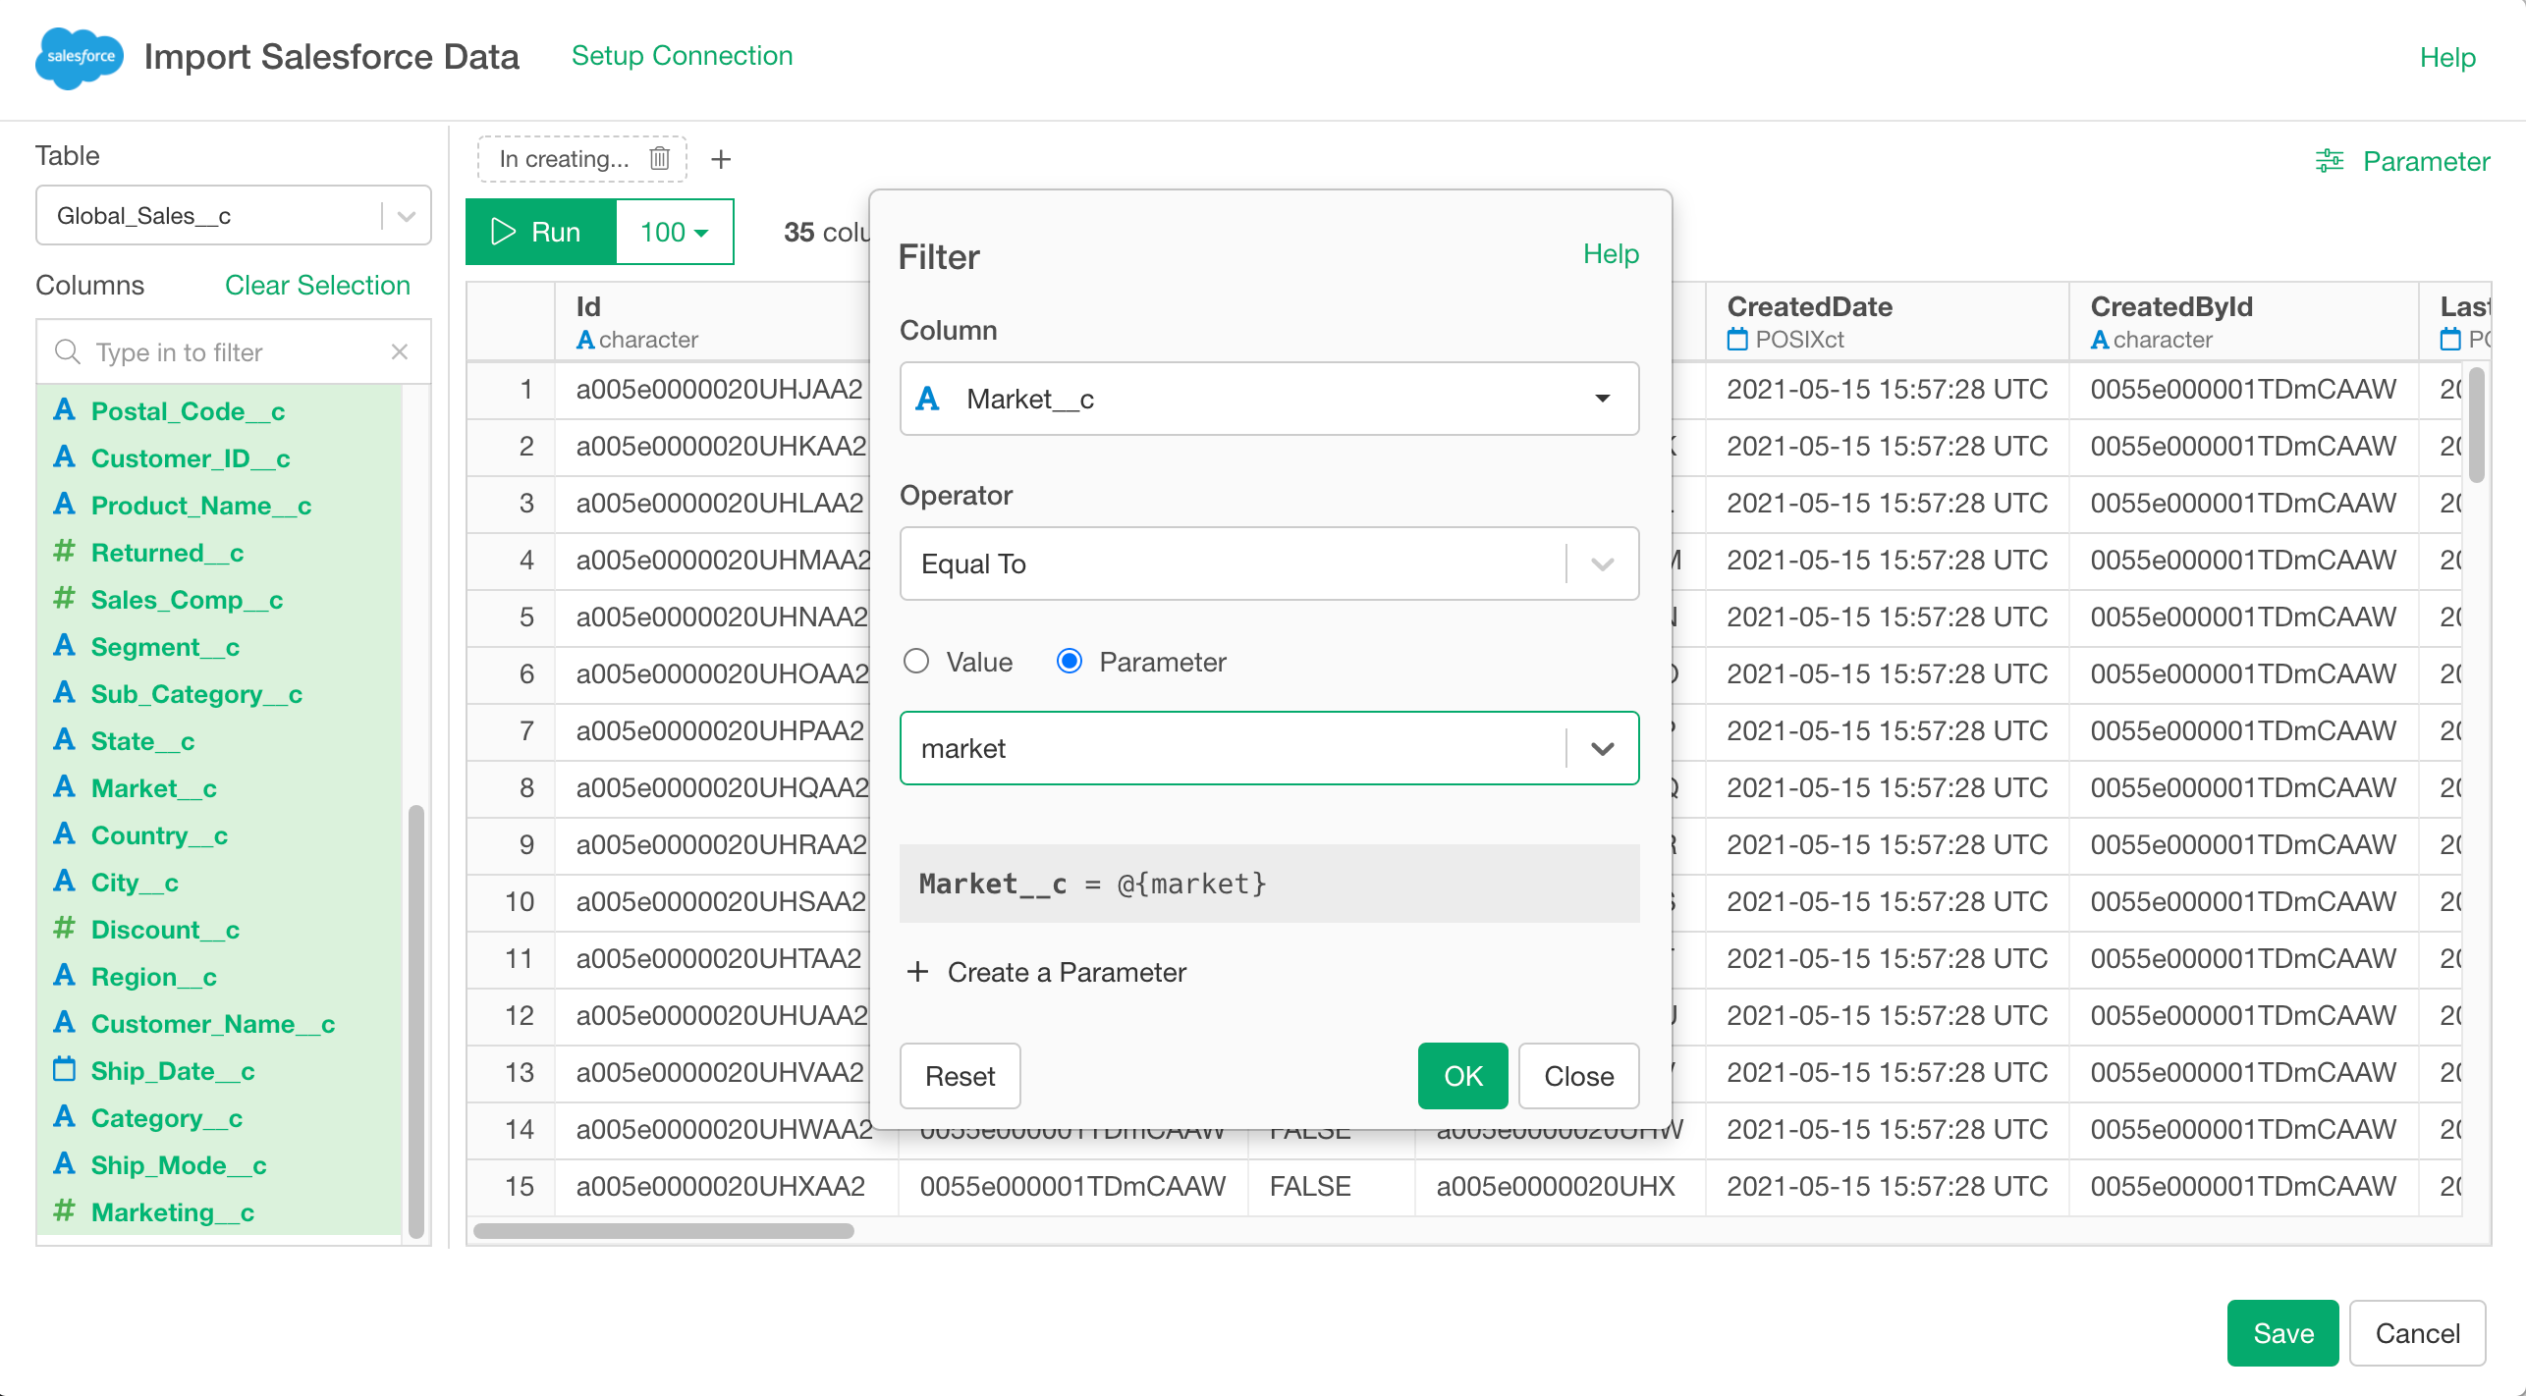Image resolution: width=2526 pixels, height=1396 pixels.
Task: Click the blue A icon in Column selector
Action: [927, 399]
